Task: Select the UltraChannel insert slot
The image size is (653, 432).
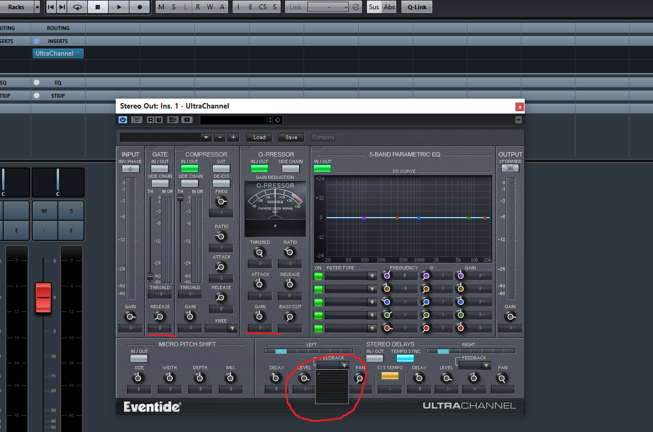Action: click(x=58, y=53)
